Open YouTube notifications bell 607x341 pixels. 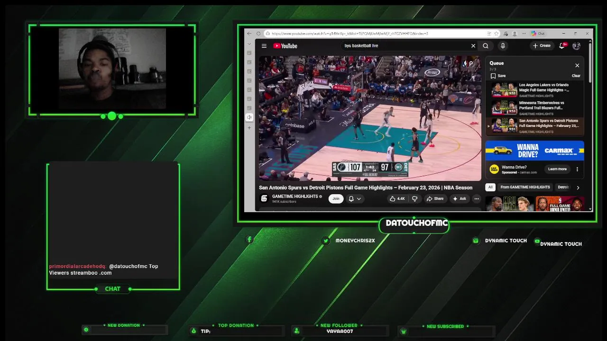tap(562, 46)
